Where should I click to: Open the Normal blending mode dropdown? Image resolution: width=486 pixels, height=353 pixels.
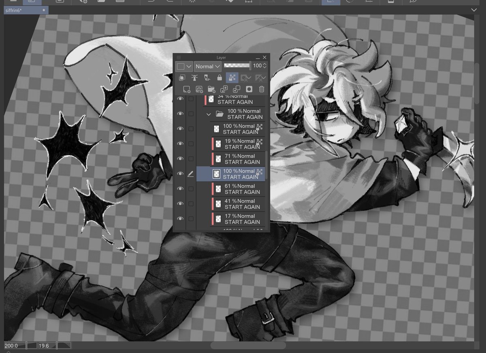(x=207, y=66)
